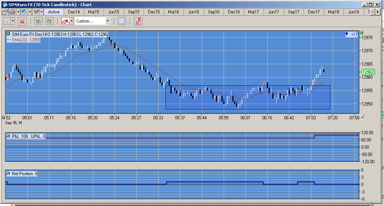The width and height of the screenshot is (384, 206).
Task: Click the window title bar app icon
Action: 4,4
